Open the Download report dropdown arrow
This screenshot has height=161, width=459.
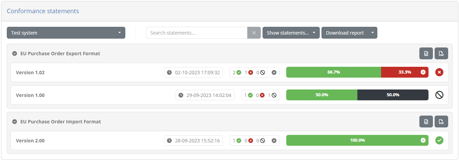tap(373, 33)
